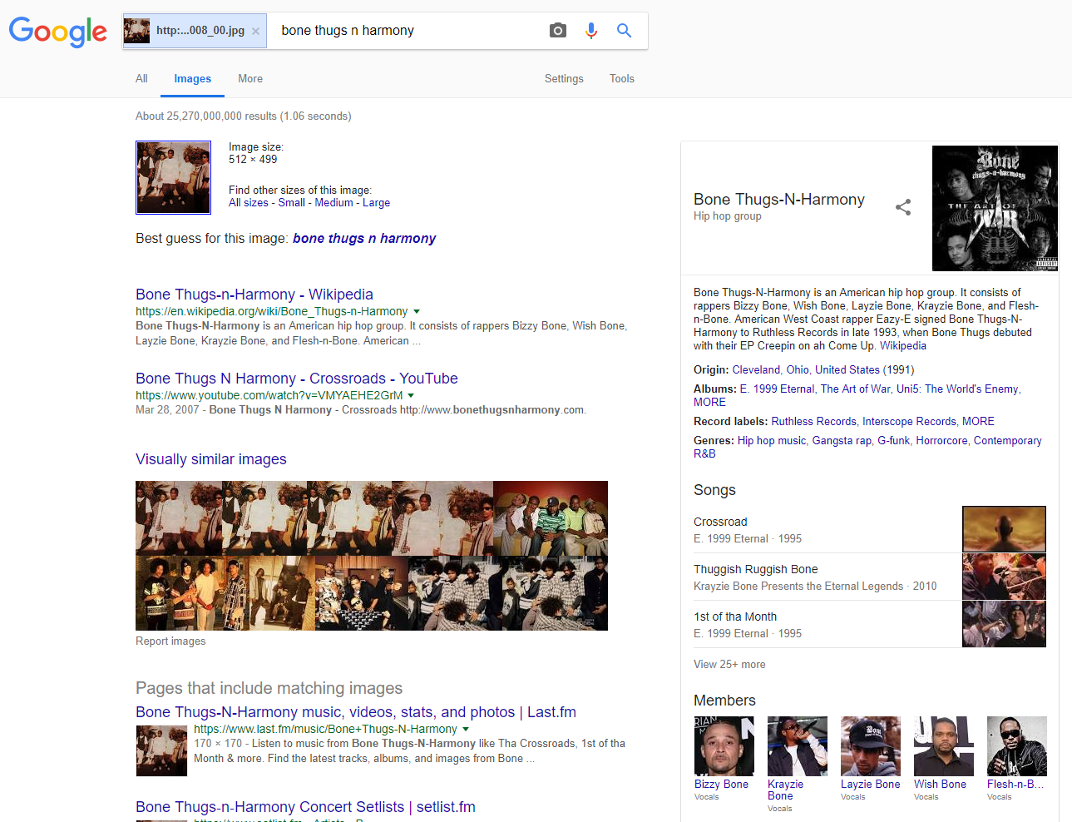
Task: Focus the search box containing bone thugs n harmony
Action: click(x=408, y=31)
